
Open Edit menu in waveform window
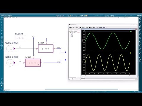tap(71, 26)
